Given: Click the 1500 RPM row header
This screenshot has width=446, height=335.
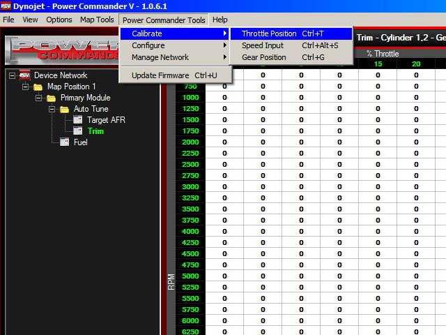Looking at the screenshot, I should click(x=190, y=119).
